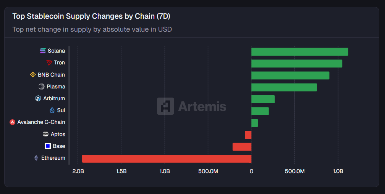Image resolution: width=385 pixels, height=194 pixels.
Task: Select the green Solana supply bar
Action: point(299,51)
